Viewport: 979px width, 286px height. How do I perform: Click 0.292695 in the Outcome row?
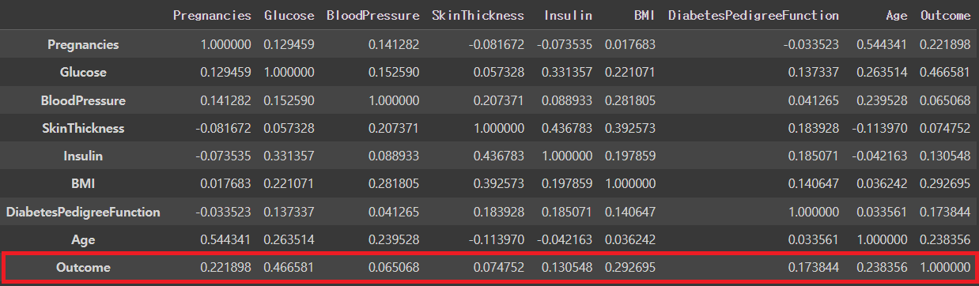[x=630, y=268]
